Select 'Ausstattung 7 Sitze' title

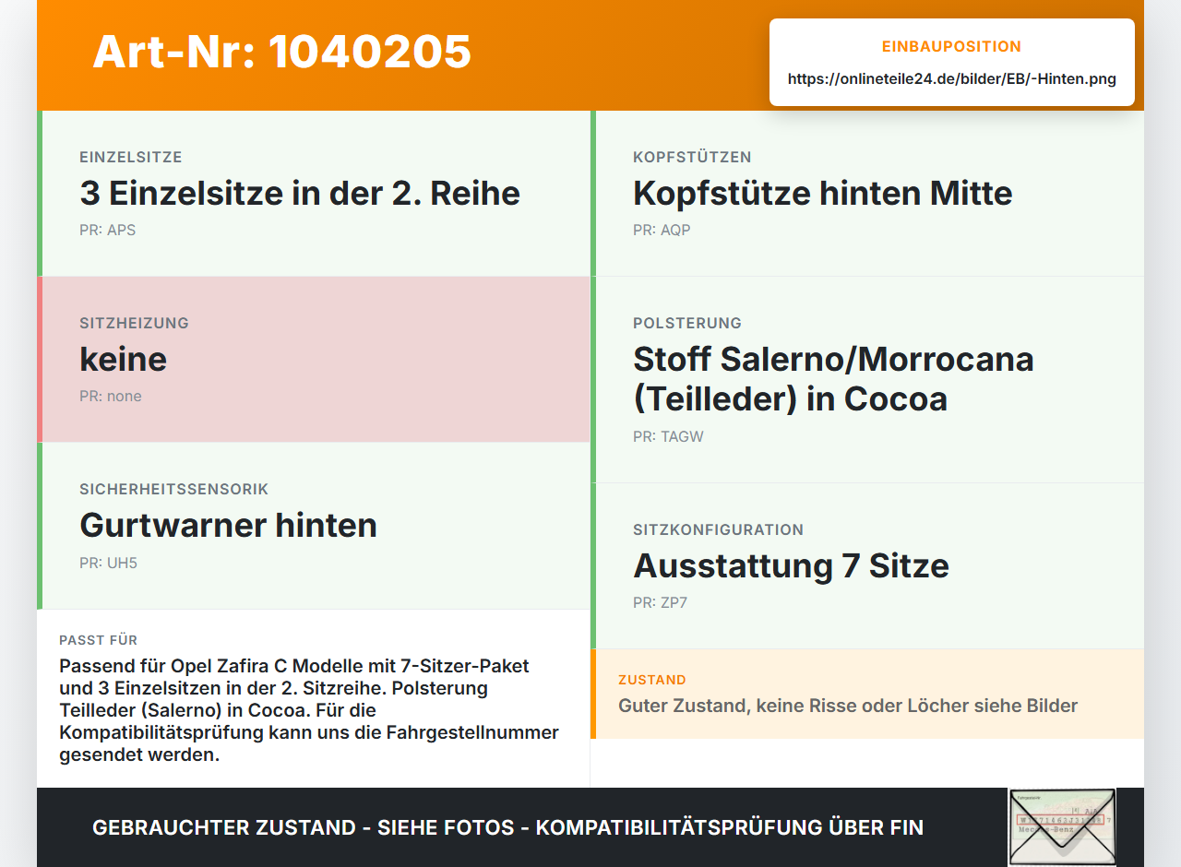(x=791, y=565)
